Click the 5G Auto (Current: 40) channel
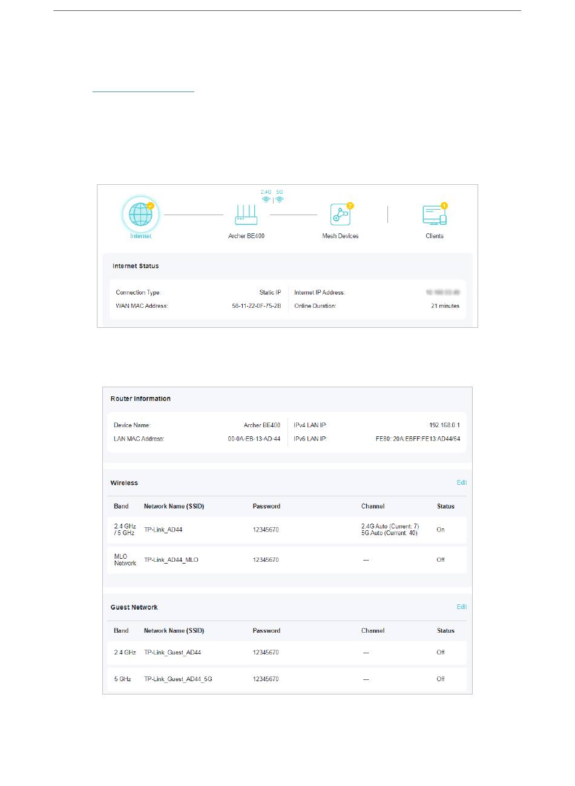The width and height of the screenshot is (575, 786). pos(389,533)
